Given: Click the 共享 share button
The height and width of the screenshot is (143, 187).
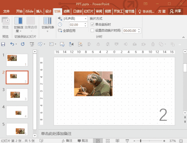Looking at the screenshot, I should pos(175,11).
